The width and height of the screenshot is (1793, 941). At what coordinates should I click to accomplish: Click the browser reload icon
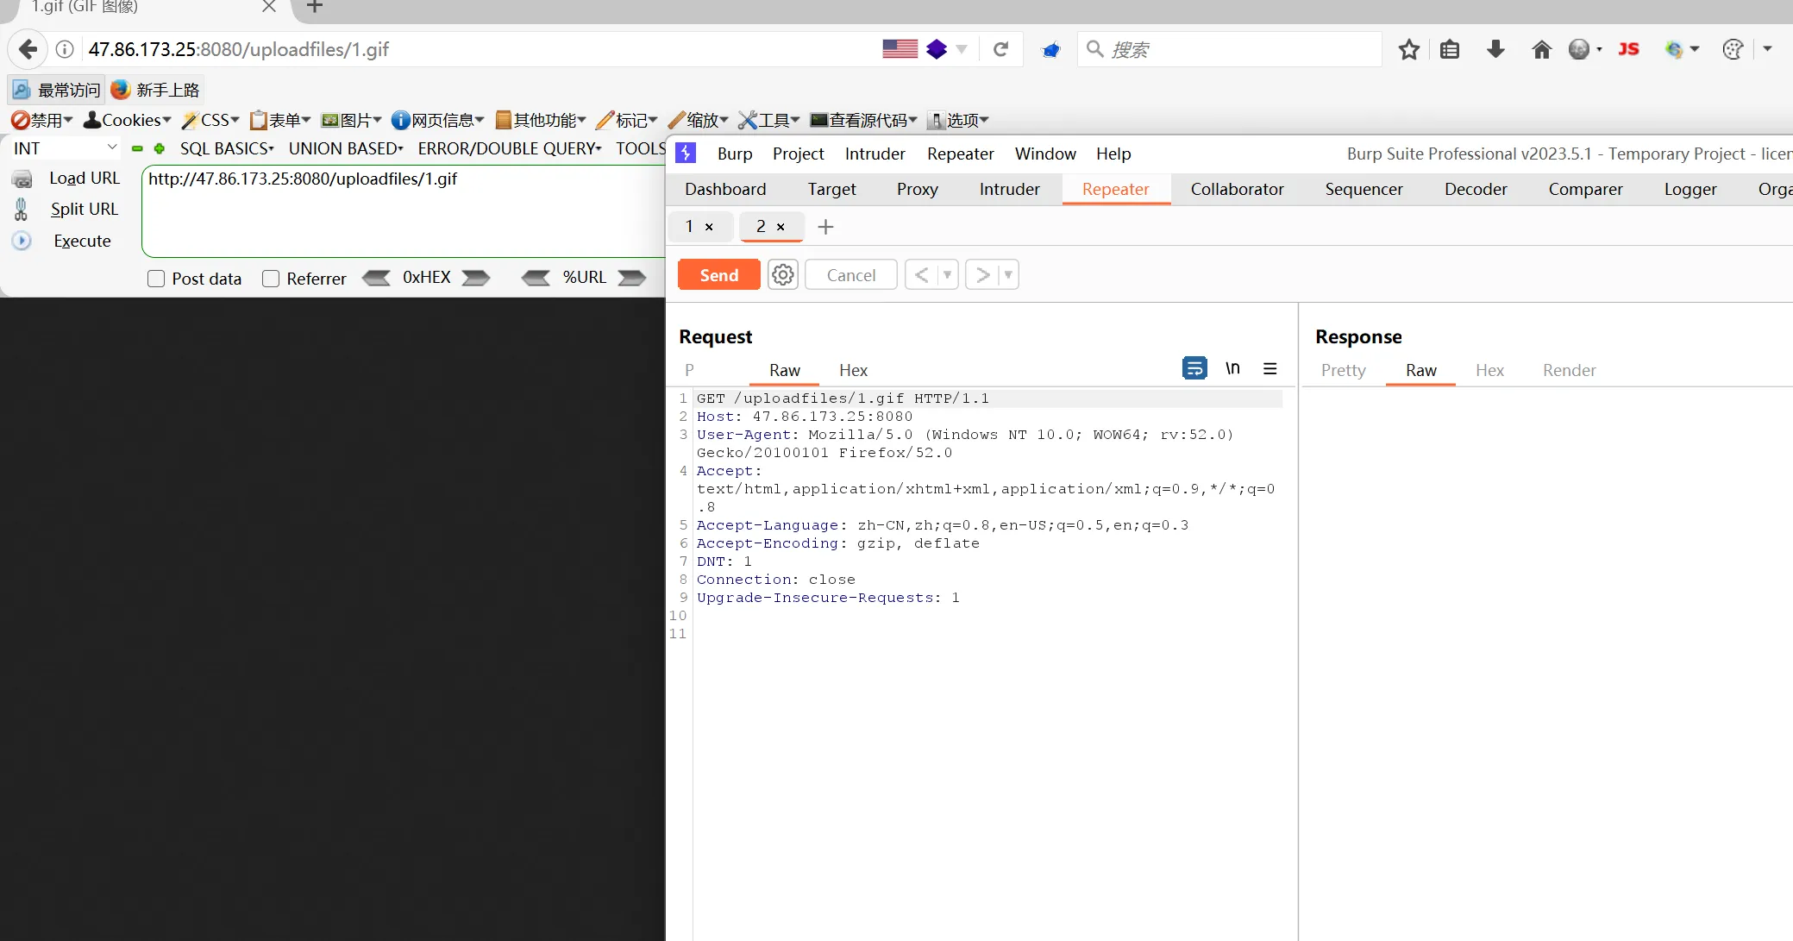tap(1000, 49)
